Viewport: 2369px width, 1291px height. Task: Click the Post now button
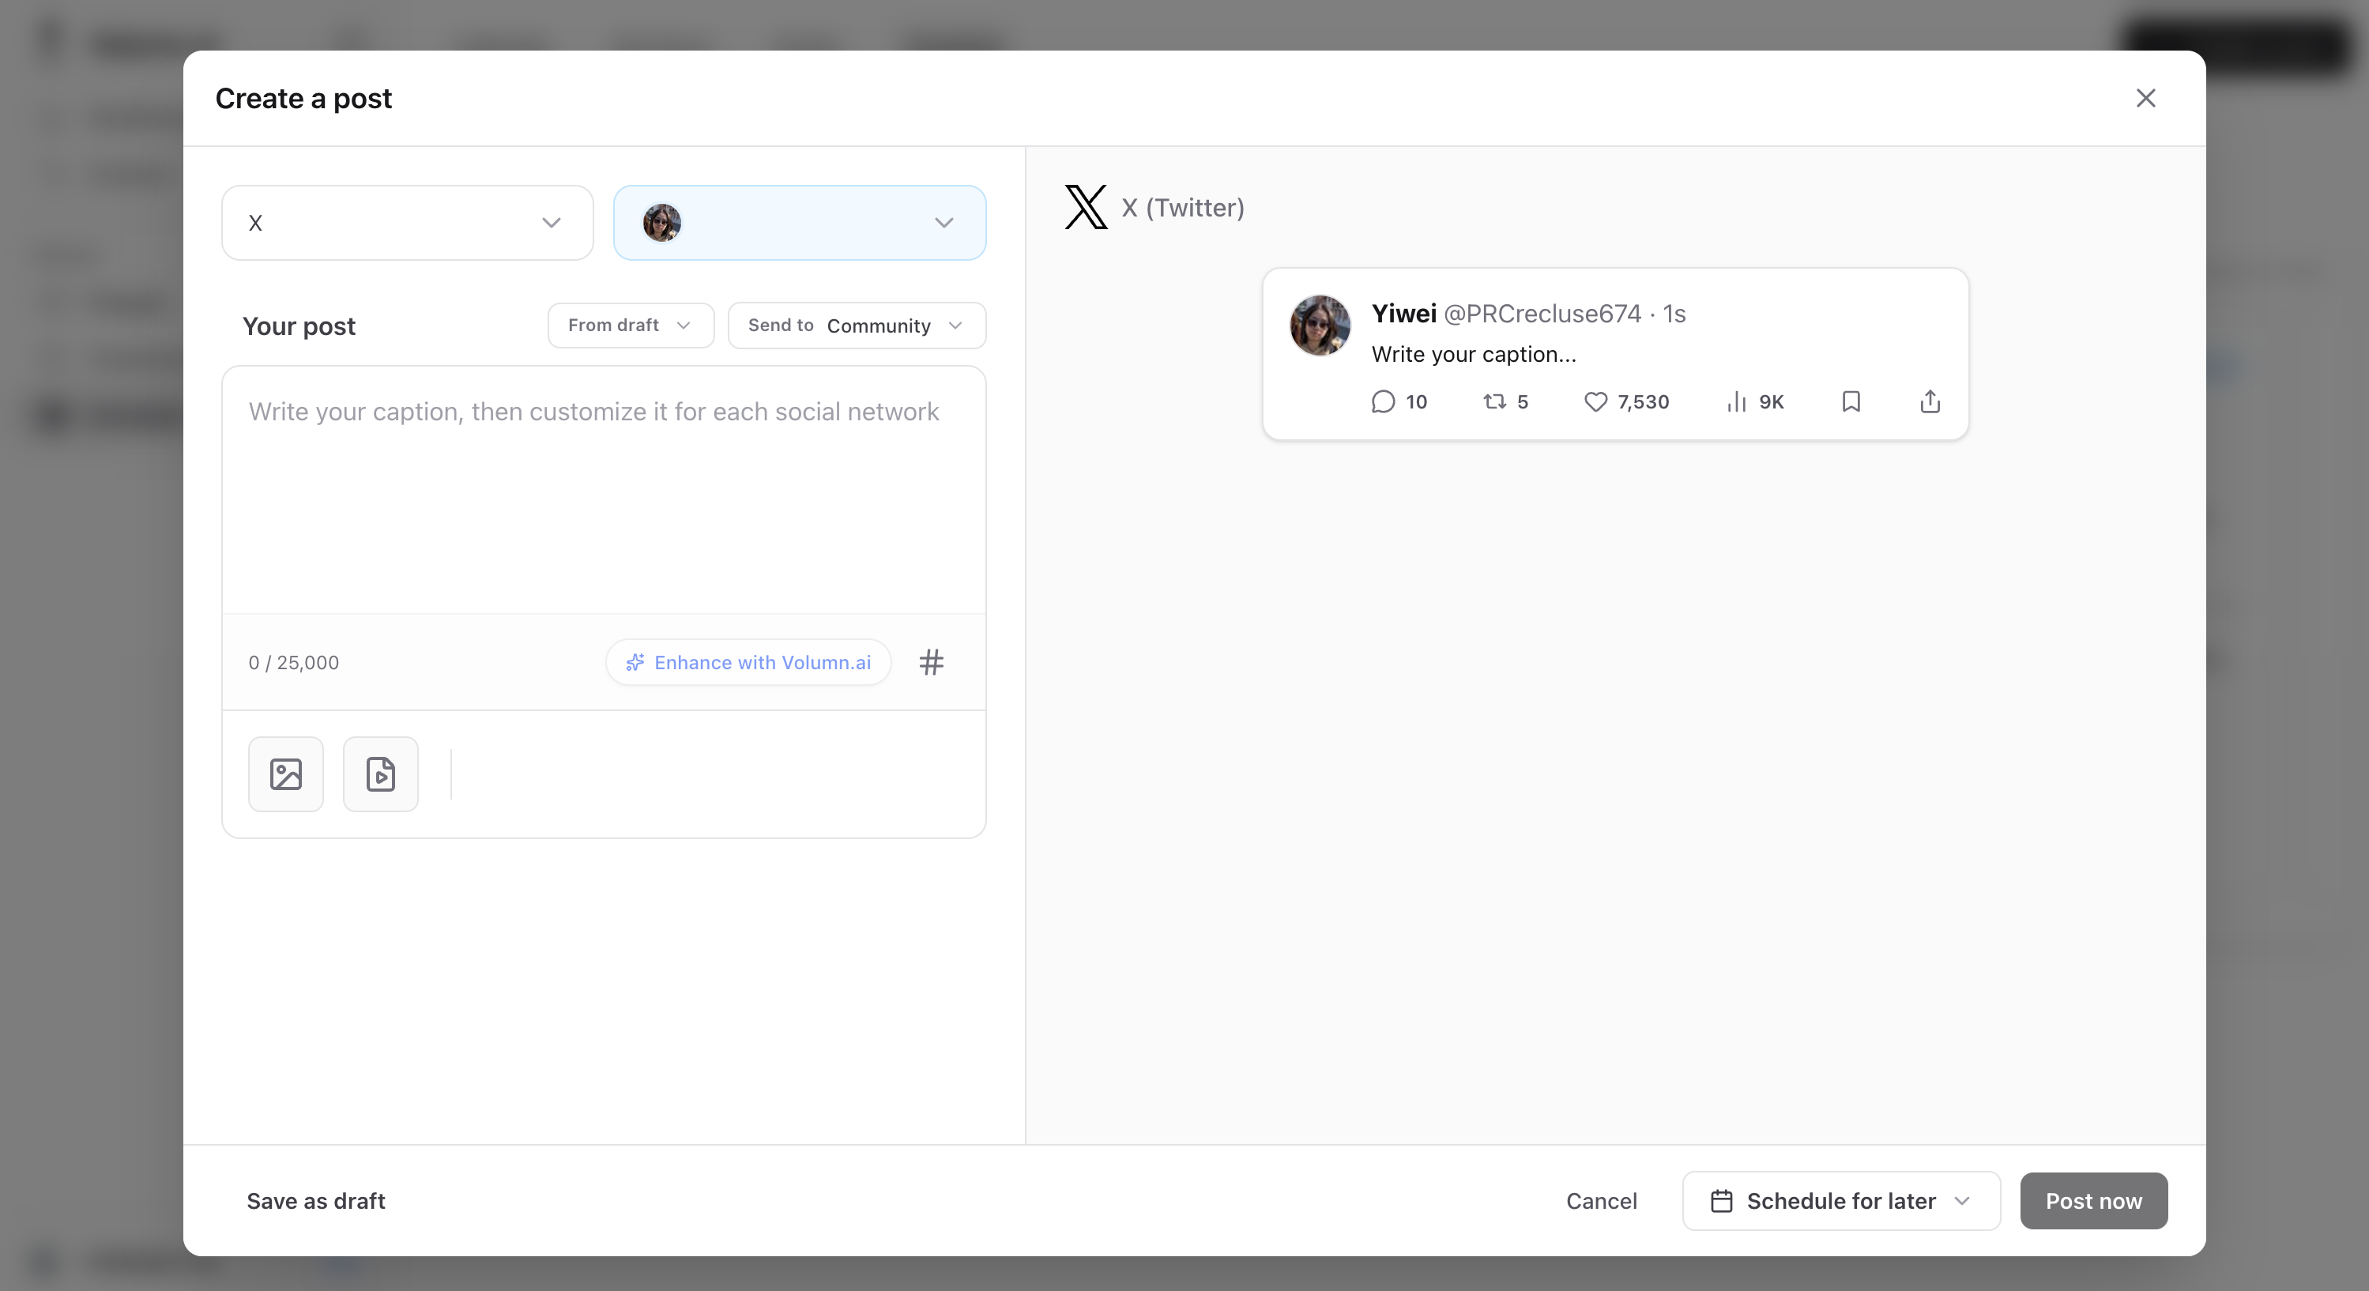(x=2093, y=1201)
